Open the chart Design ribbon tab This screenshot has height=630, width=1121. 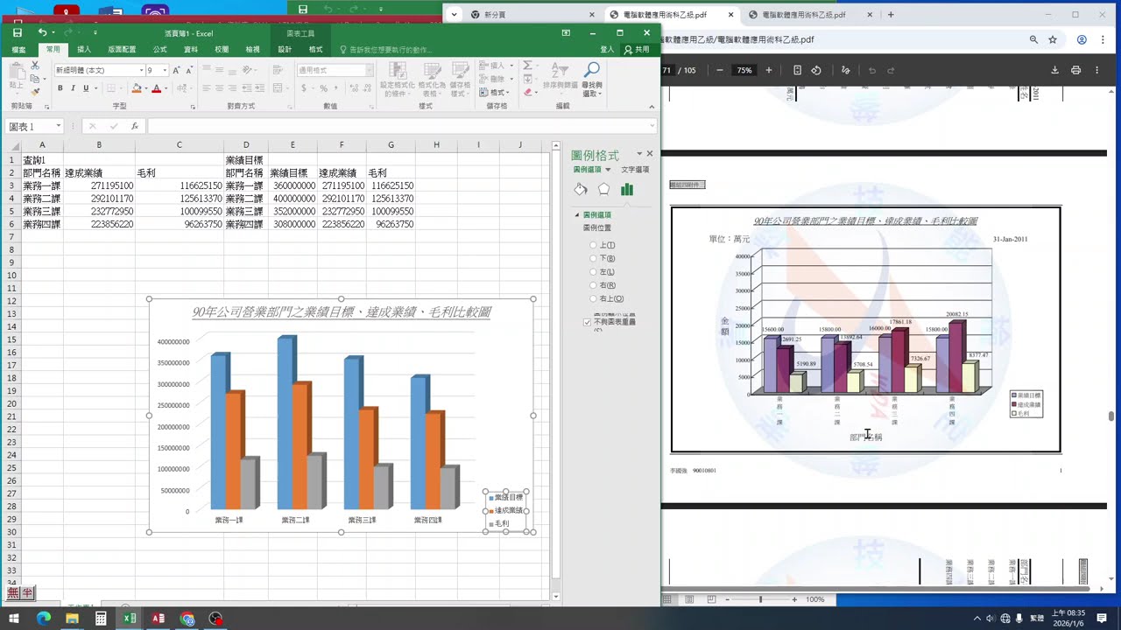(285, 50)
